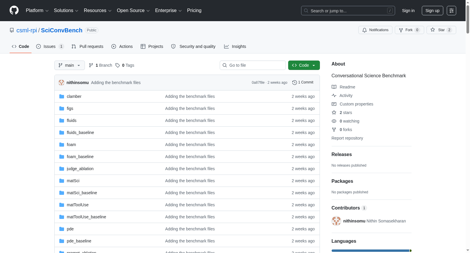
Task: Open the green Code dropdown button
Action: click(304, 65)
